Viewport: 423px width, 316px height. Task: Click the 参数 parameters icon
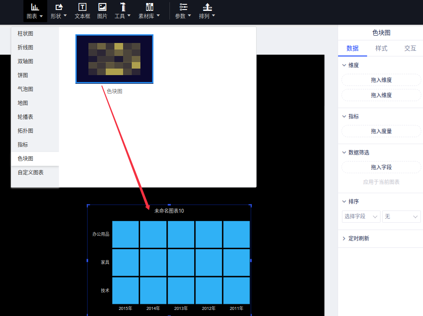pos(183,7)
